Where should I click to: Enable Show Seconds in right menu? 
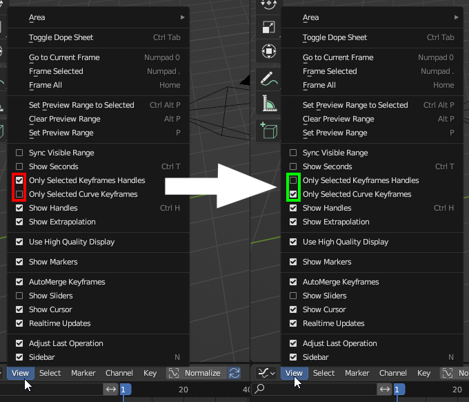coord(293,166)
